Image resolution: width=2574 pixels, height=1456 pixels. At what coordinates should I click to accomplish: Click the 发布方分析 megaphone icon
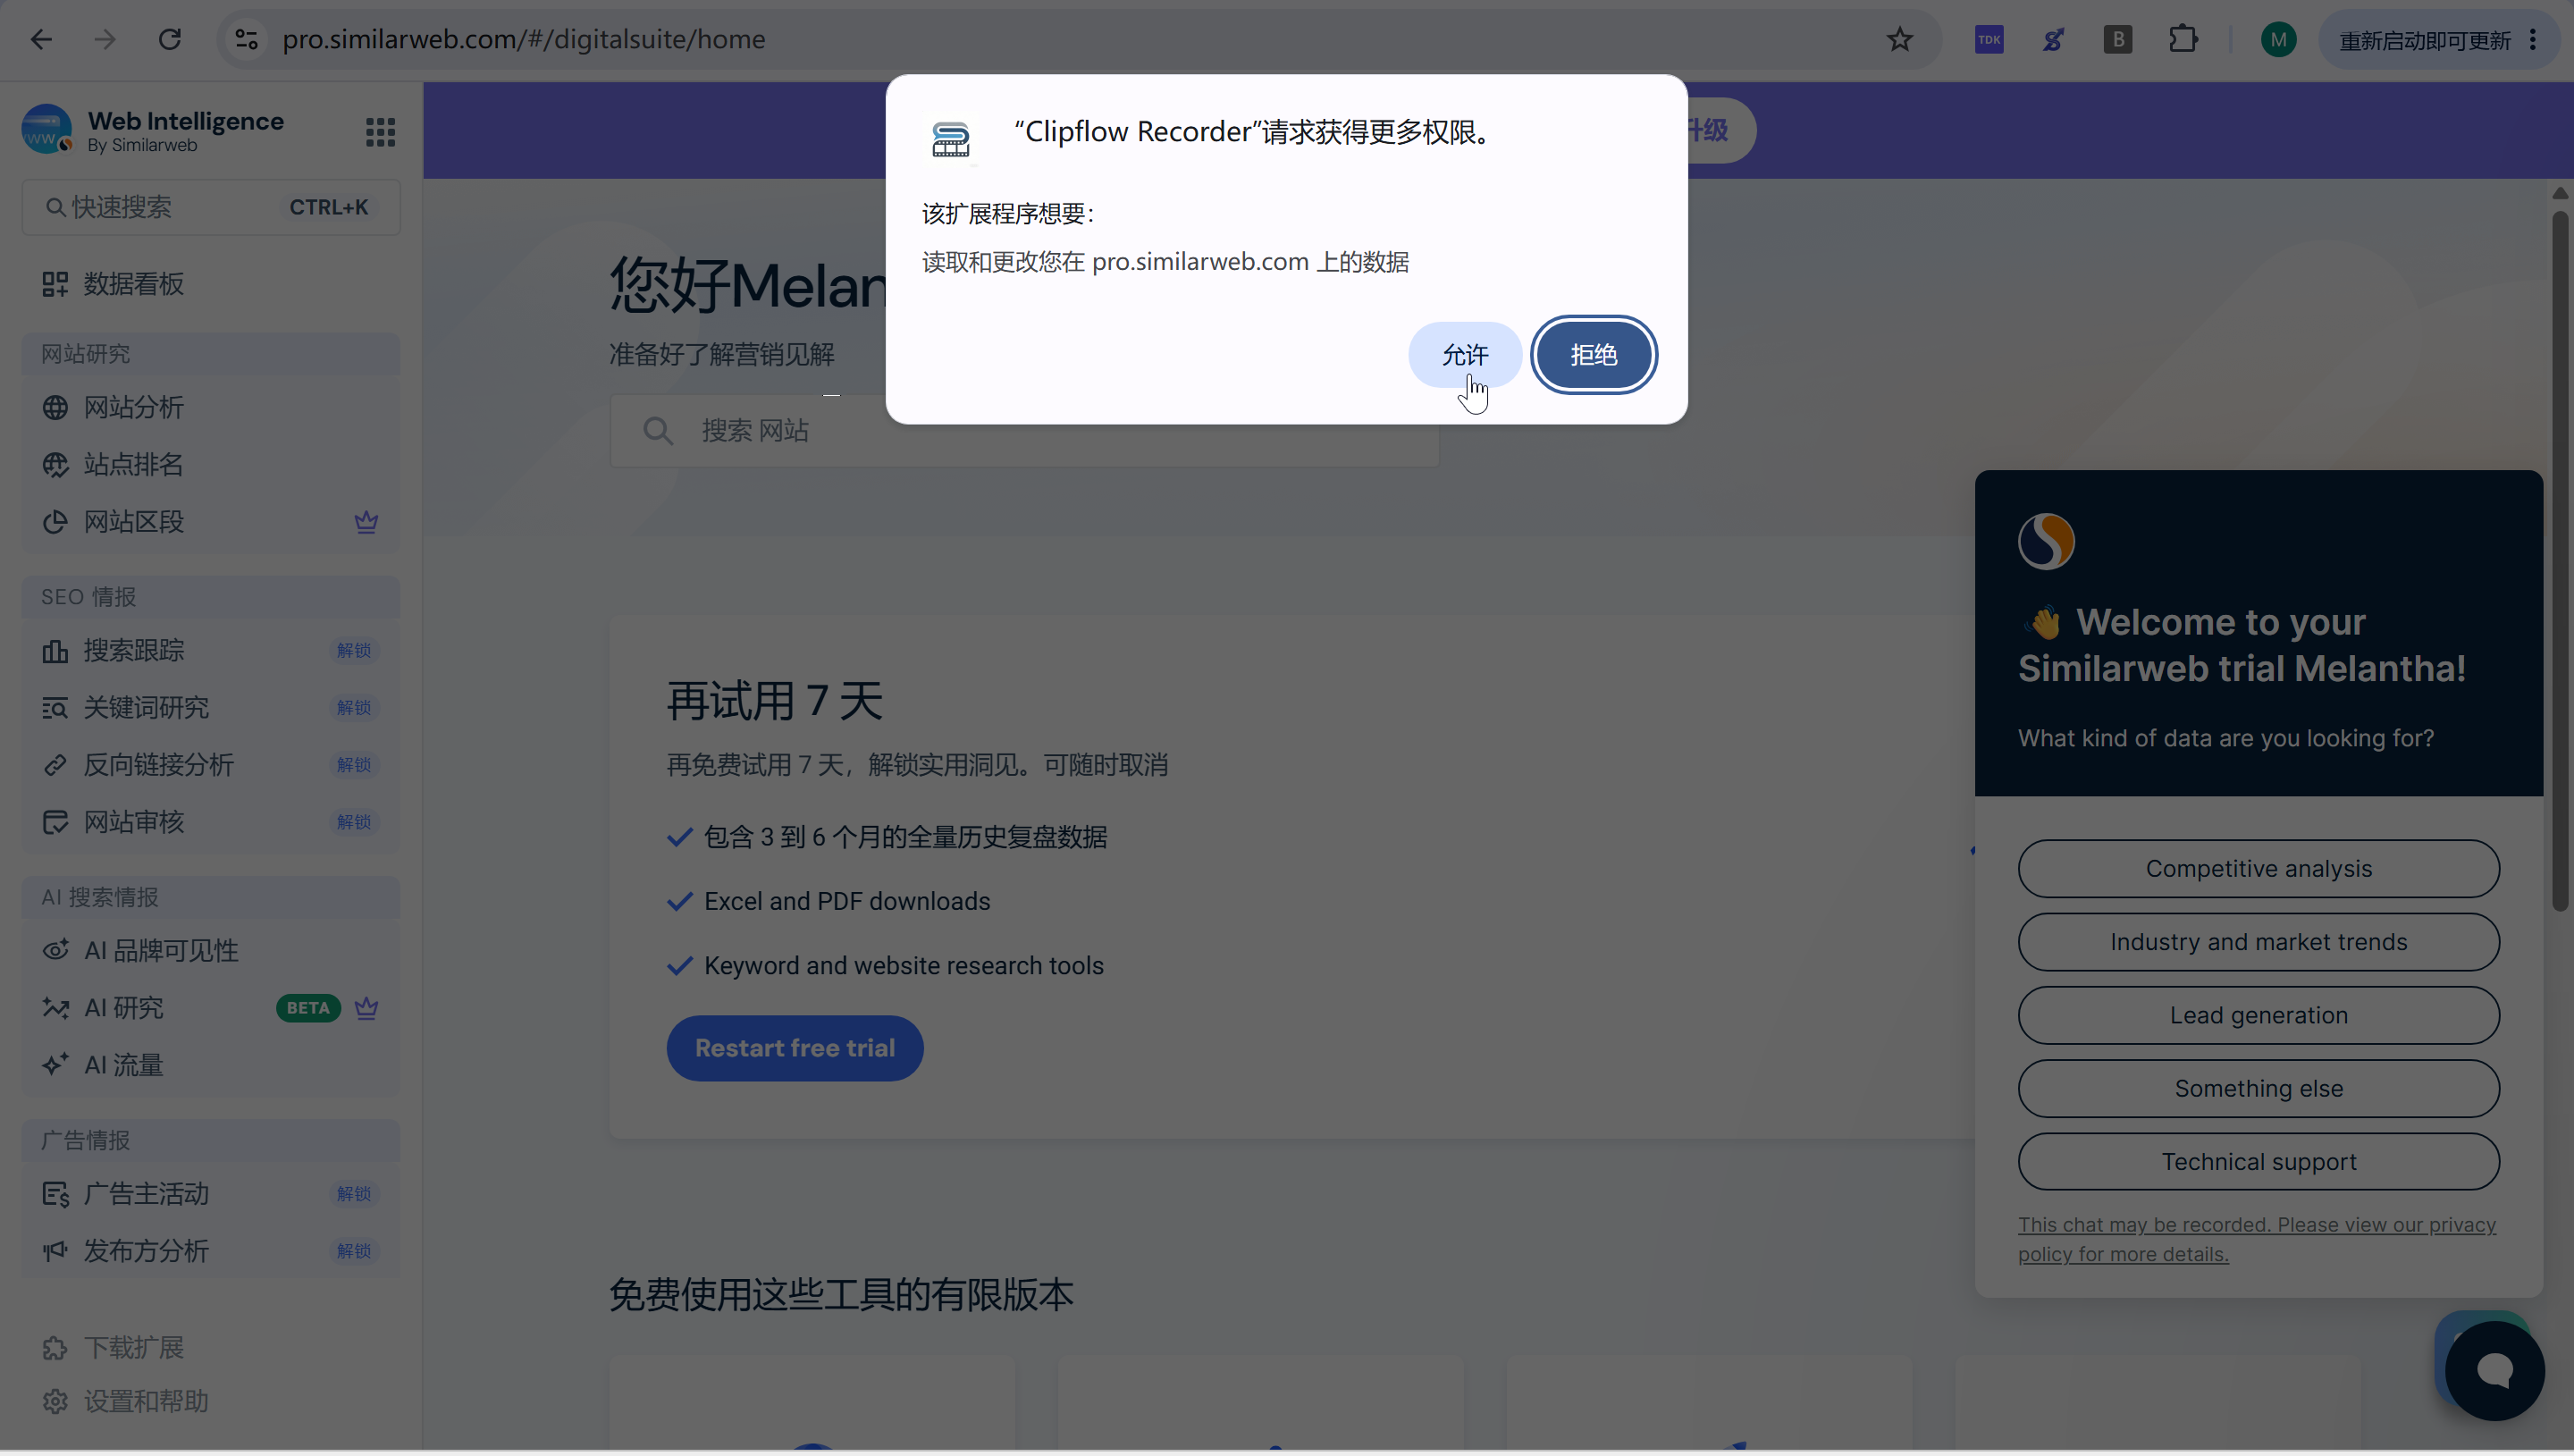pos(55,1251)
